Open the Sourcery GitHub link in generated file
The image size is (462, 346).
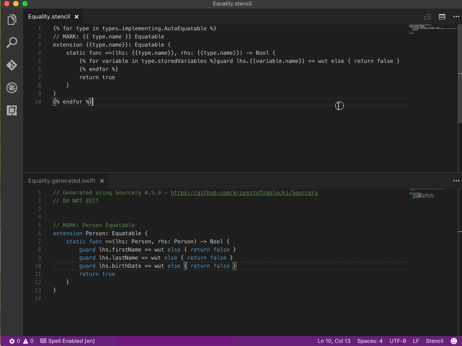(x=244, y=193)
